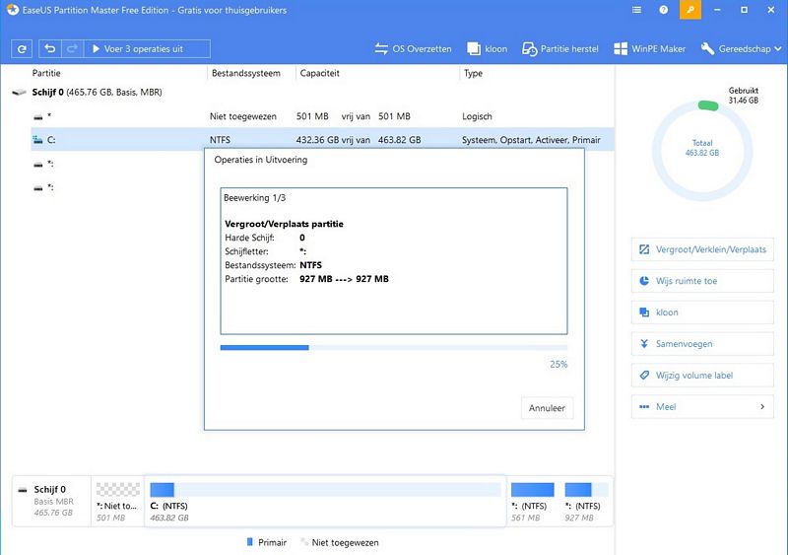Click the Gebruikt usage donut chart

click(x=702, y=151)
